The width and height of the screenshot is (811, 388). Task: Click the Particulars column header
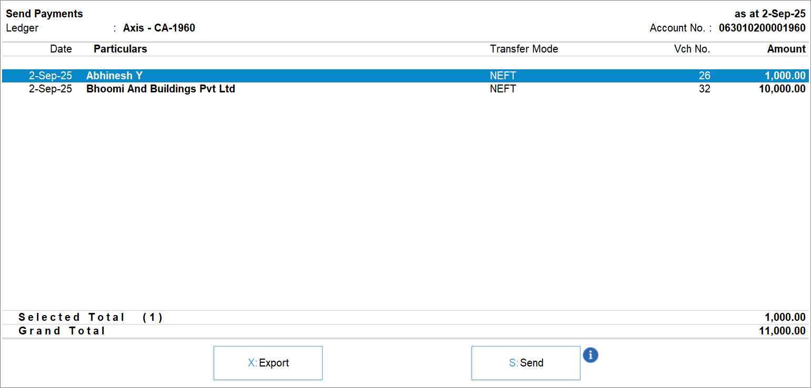click(121, 49)
